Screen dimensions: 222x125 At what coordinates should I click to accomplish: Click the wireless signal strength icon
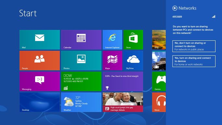[x=214, y=17]
